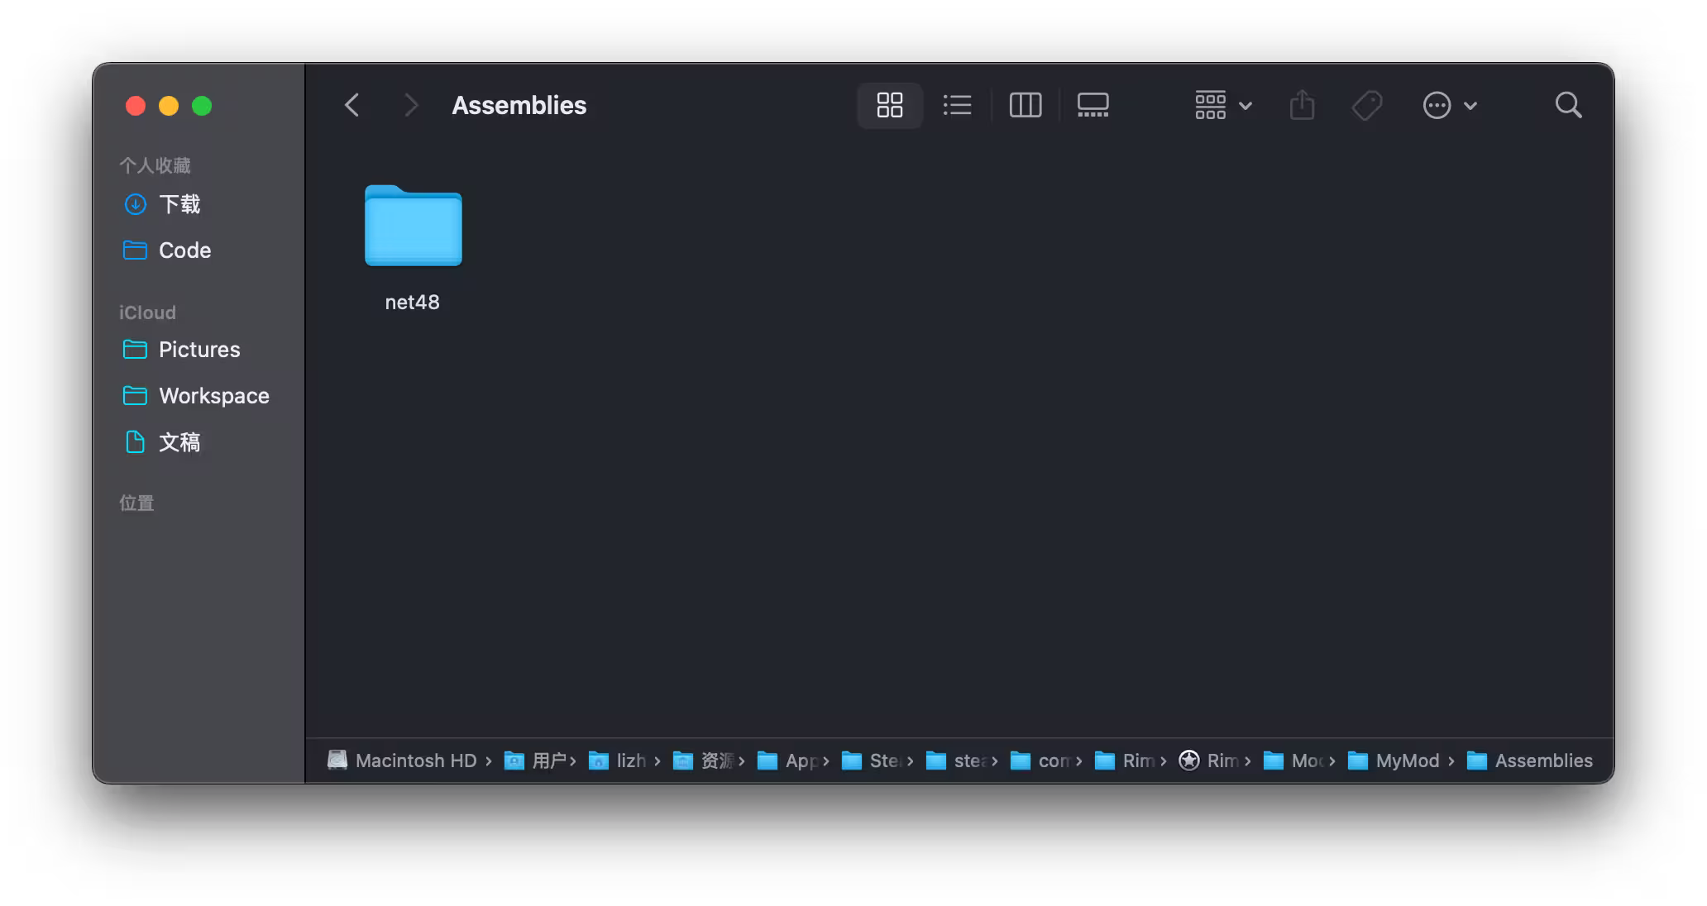Switch to list view
The image size is (1707, 906).
[x=957, y=105]
